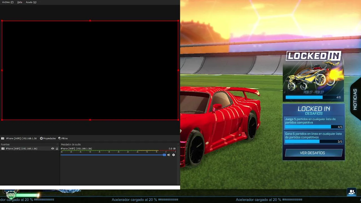
Task: Click the 0.0 dB level readout
Action: click(x=172, y=149)
